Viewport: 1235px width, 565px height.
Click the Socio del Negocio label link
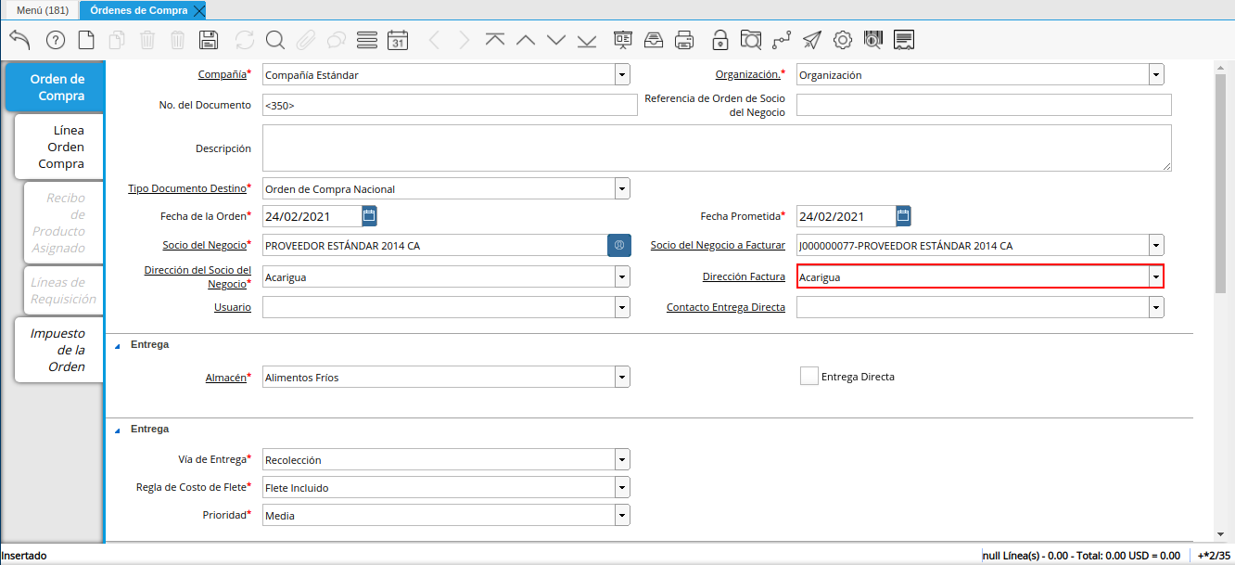[203, 245]
